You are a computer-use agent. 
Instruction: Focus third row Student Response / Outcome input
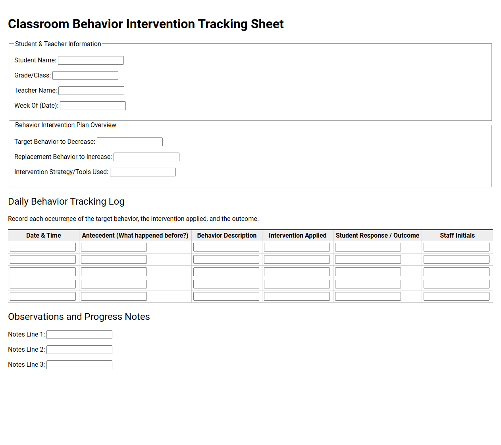368,272
